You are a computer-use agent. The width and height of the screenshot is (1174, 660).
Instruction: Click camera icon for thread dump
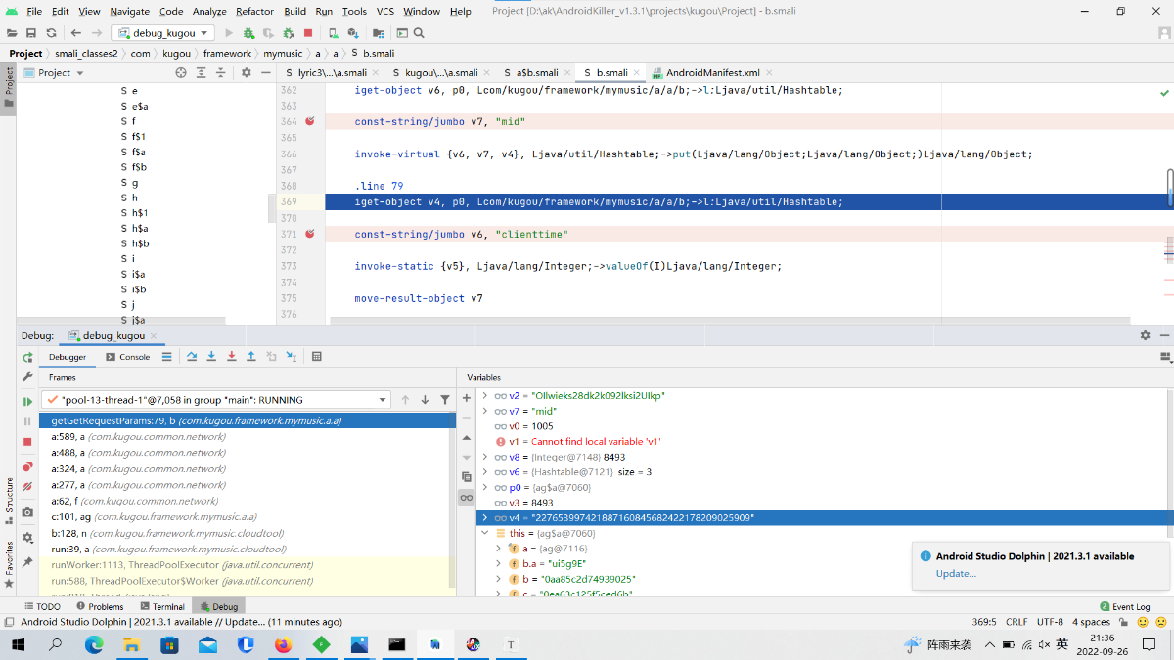pyautogui.click(x=27, y=512)
